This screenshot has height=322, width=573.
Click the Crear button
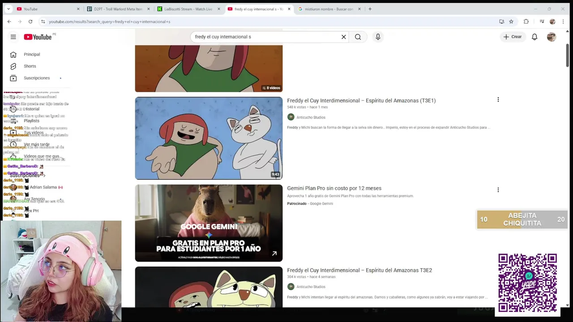(512, 37)
